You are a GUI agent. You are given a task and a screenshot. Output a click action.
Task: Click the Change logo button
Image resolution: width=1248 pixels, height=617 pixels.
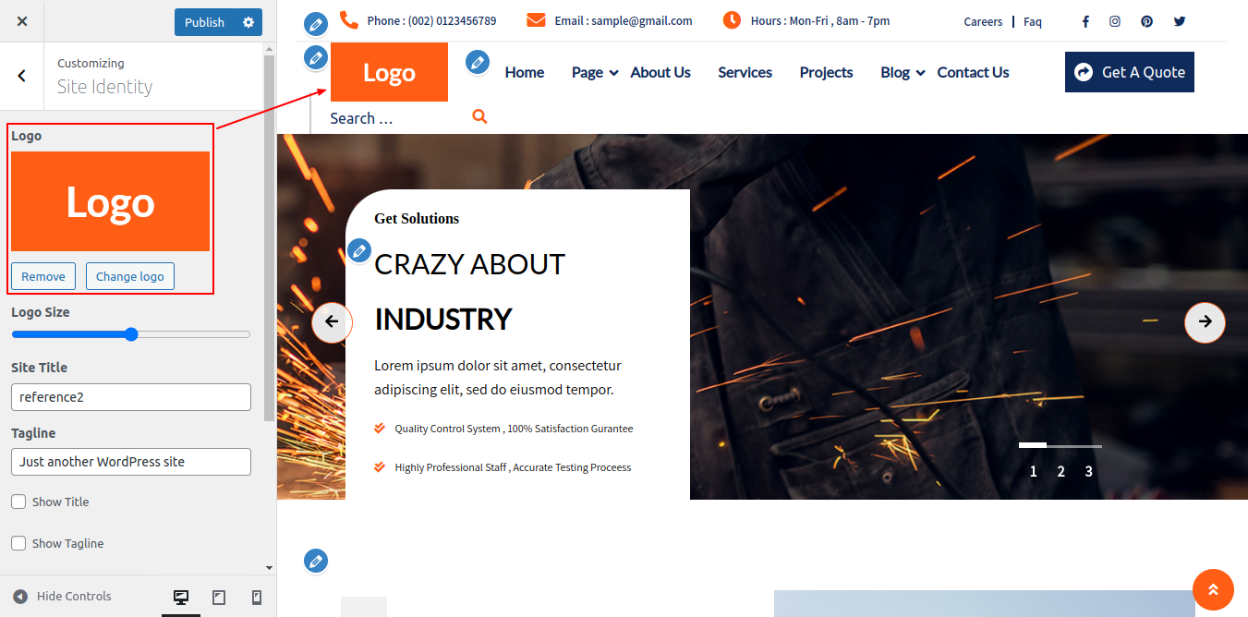[130, 276]
